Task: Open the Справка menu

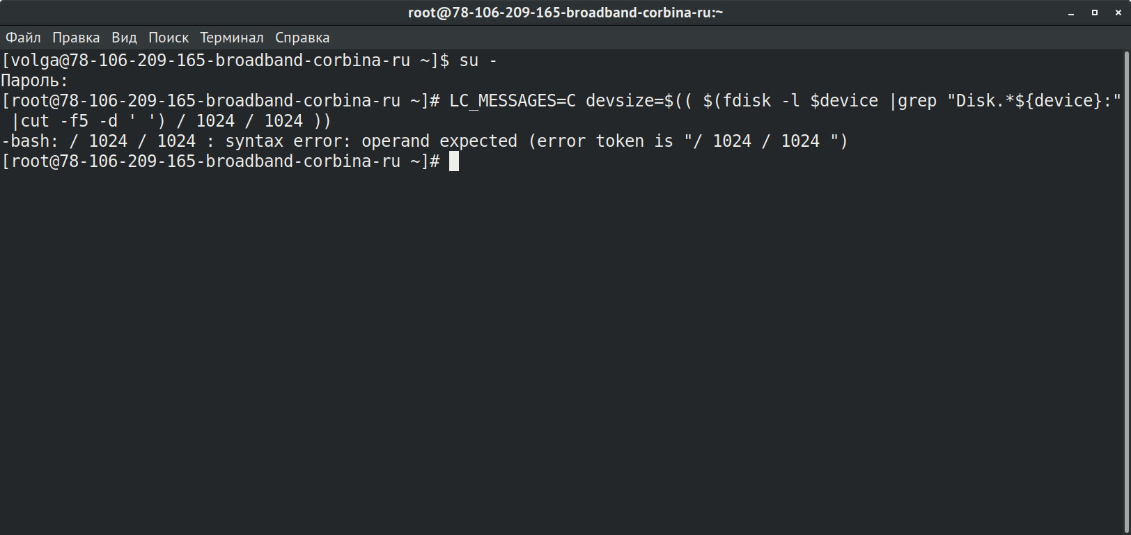Action: [x=302, y=38]
